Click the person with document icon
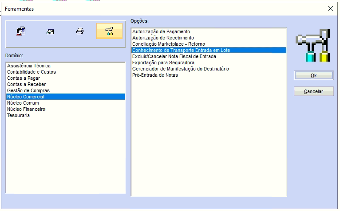Image resolution: width=340 pixels, height=211 pixels. [21, 31]
